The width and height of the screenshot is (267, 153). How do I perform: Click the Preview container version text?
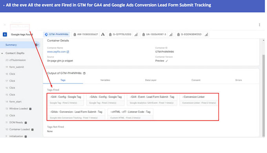pyautogui.click(x=159, y=61)
